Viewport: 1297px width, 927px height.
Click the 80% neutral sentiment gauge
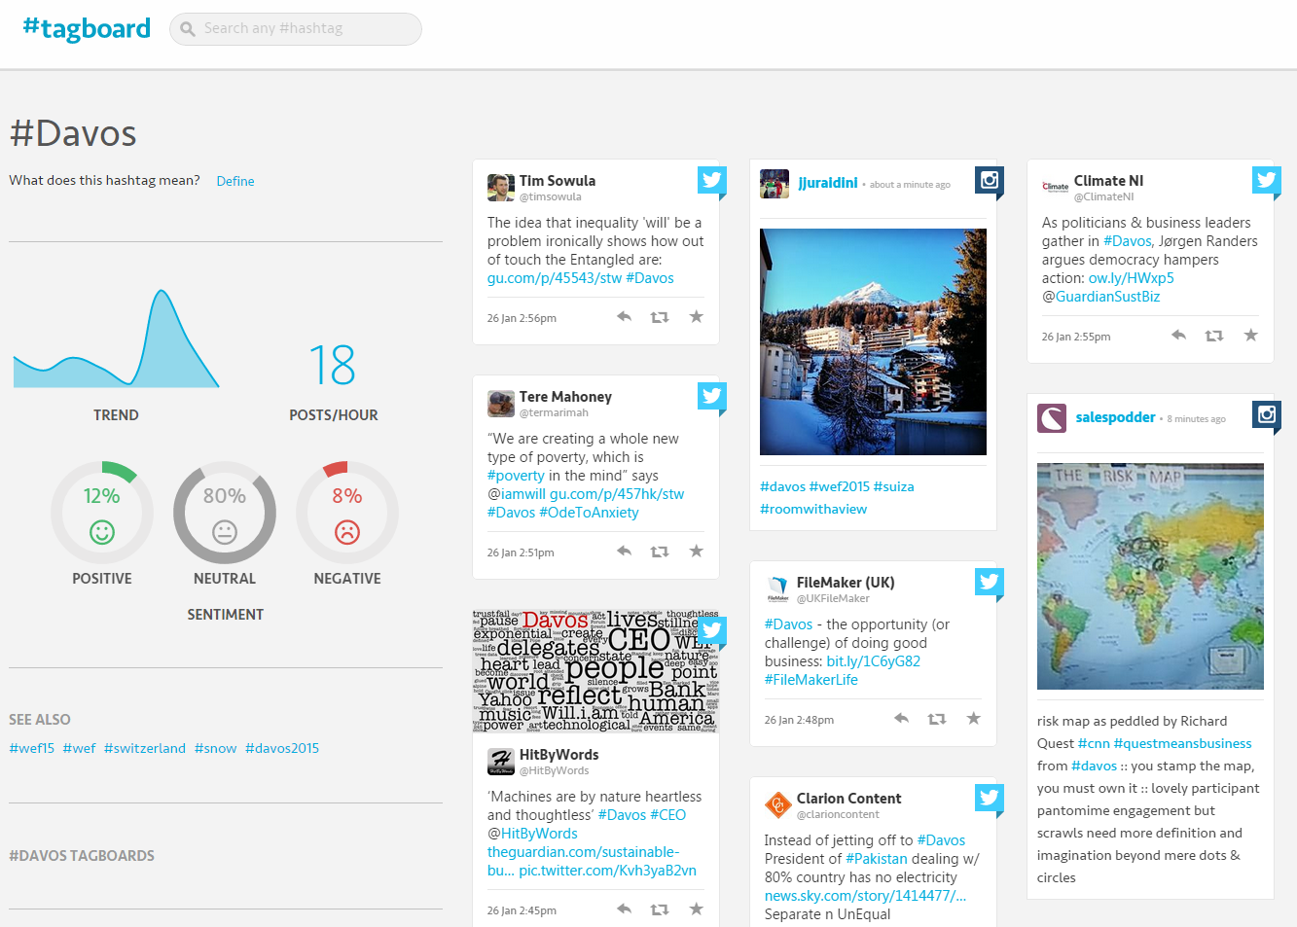(x=225, y=513)
